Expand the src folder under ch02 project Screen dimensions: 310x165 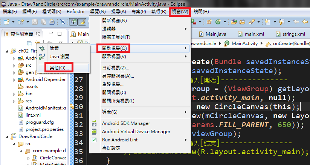pyautogui.click(x=14, y=66)
